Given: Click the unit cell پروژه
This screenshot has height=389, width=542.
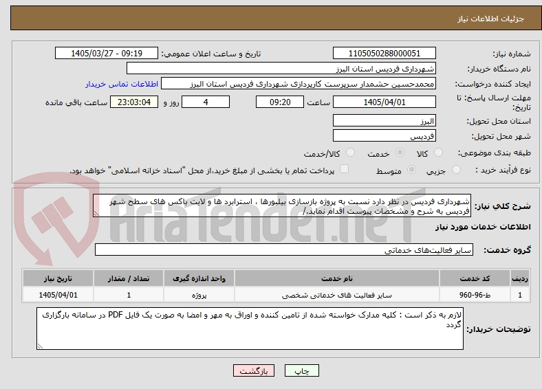Looking at the screenshot, I should [199, 295].
